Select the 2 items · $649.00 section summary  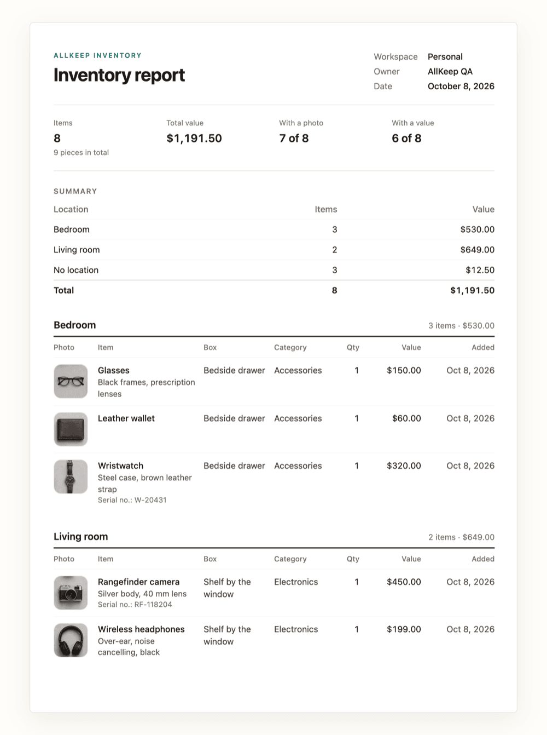tap(461, 537)
